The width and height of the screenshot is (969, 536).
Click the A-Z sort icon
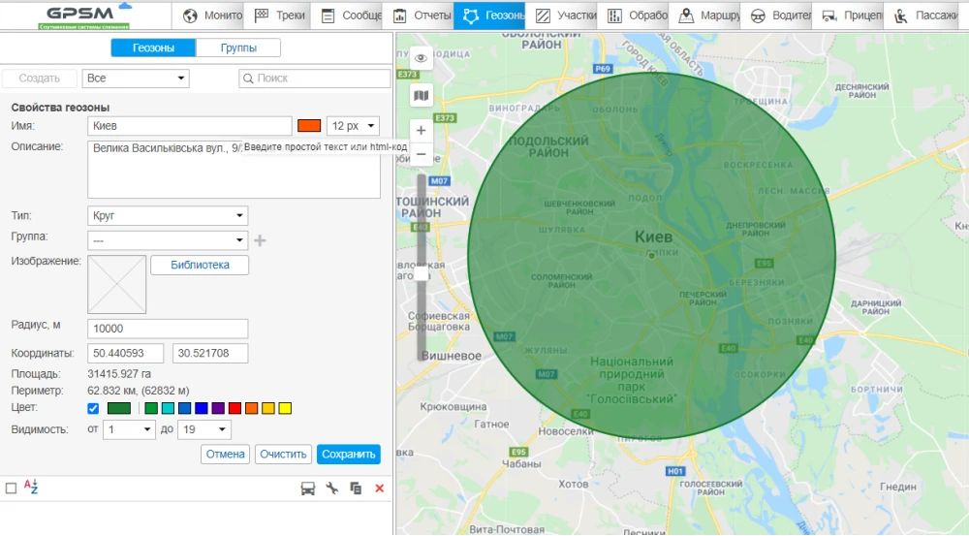click(30, 488)
